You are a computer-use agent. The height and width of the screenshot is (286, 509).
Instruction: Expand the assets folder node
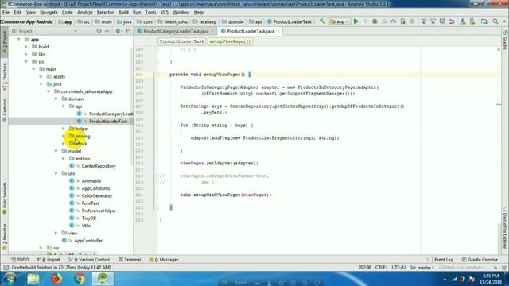pos(41,76)
